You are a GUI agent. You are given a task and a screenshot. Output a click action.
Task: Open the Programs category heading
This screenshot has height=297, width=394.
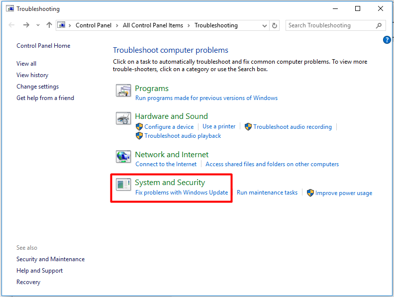coord(152,89)
